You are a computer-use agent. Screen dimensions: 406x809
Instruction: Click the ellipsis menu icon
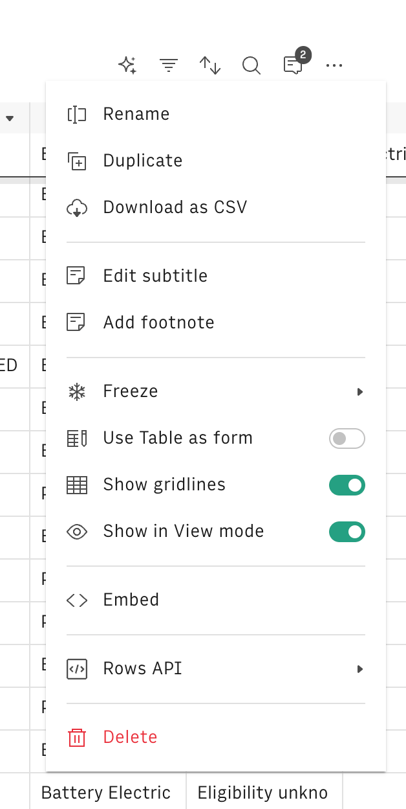[334, 65]
